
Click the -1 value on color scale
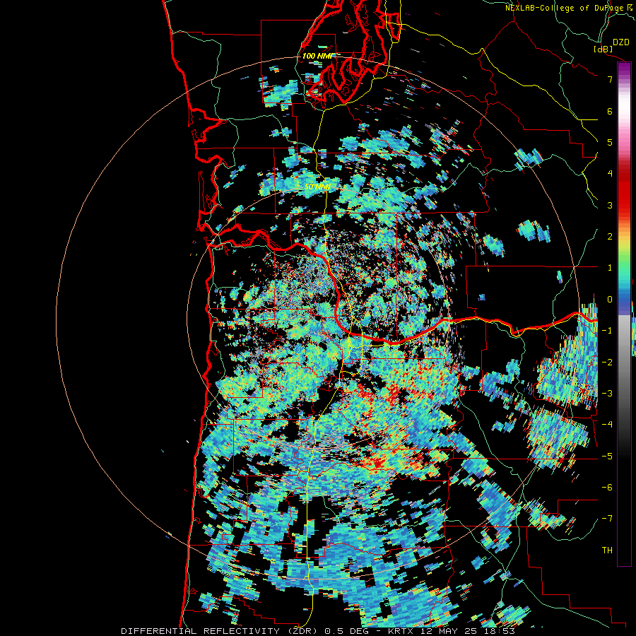(x=607, y=331)
